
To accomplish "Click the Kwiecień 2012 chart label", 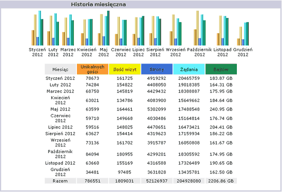I will (87, 52).
